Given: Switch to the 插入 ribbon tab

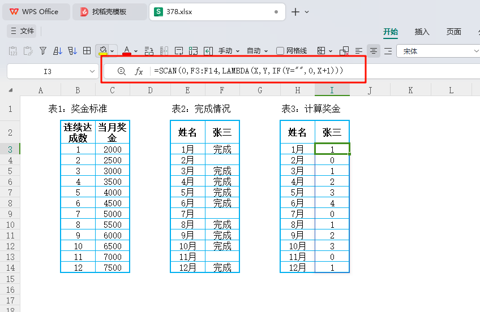Looking at the screenshot, I should click(x=422, y=32).
